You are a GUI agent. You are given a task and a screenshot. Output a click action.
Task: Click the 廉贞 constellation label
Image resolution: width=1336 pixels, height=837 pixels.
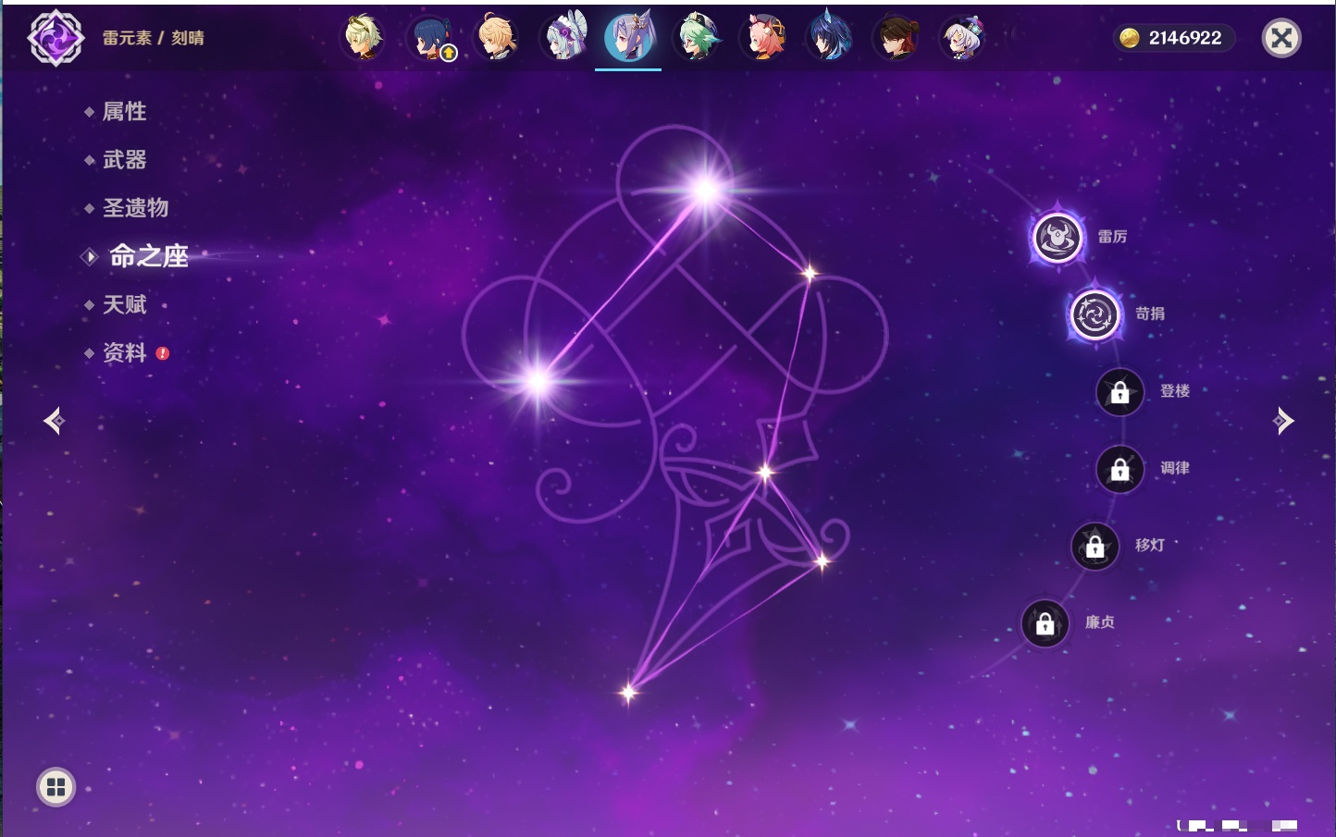pyautogui.click(x=1100, y=622)
